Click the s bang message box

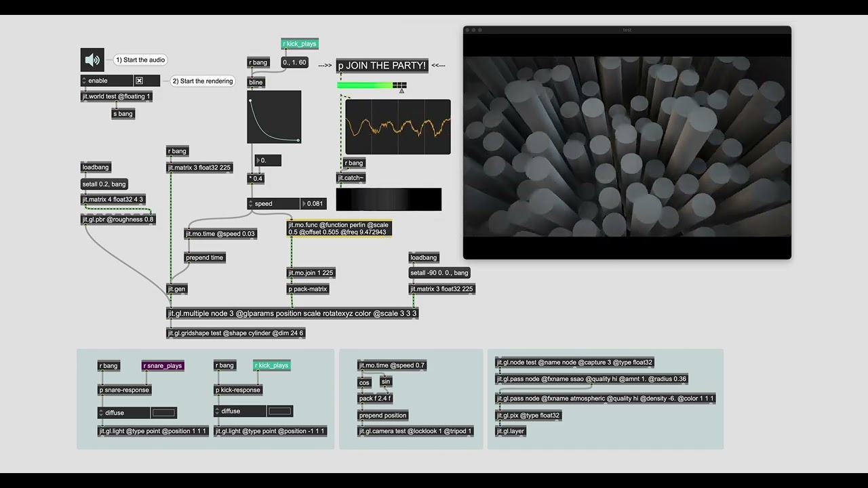pyautogui.click(x=122, y=113)
